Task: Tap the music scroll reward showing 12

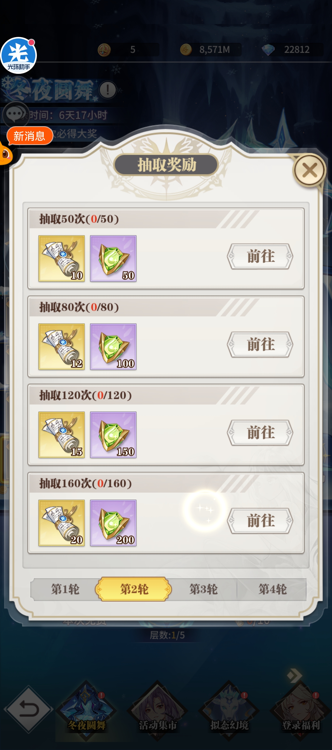Action: (61, 347)
